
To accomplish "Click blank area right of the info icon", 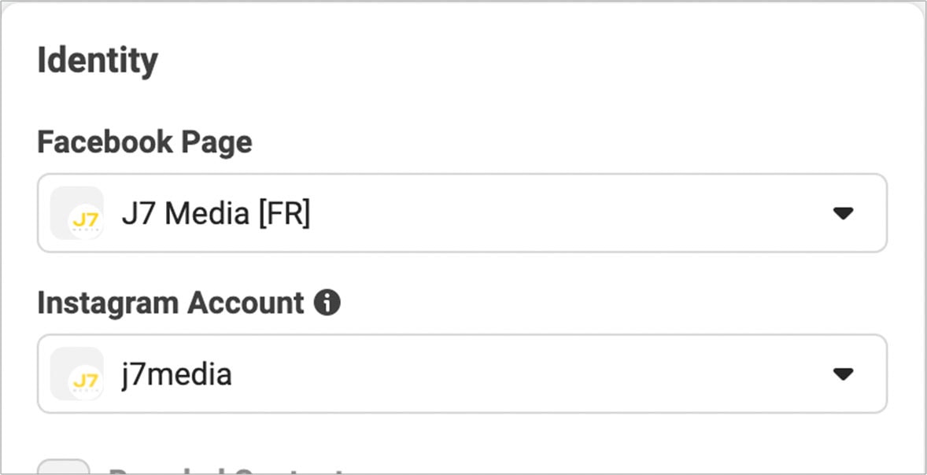I will [x=590, y=303].
